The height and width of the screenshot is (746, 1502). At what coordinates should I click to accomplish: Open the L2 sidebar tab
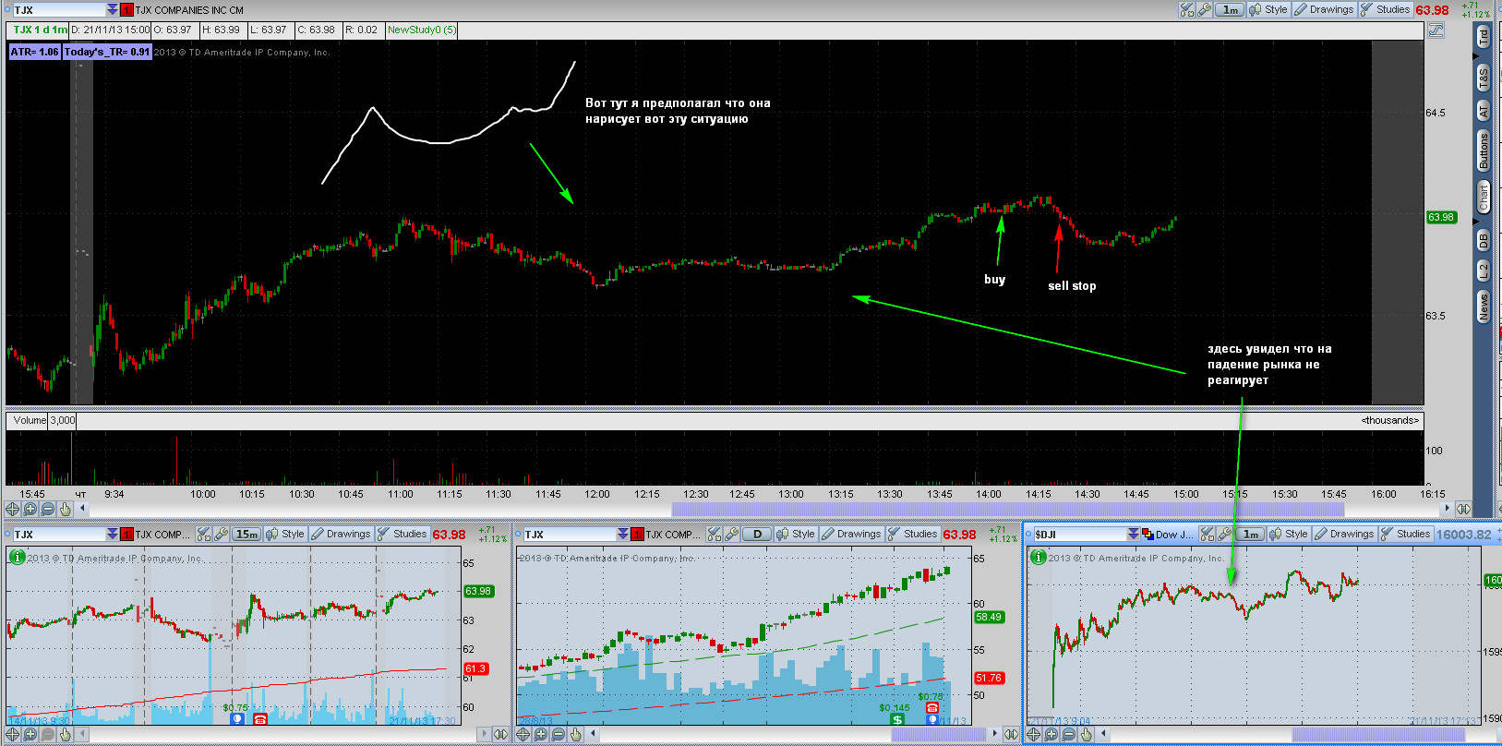tap(1484, 271)
